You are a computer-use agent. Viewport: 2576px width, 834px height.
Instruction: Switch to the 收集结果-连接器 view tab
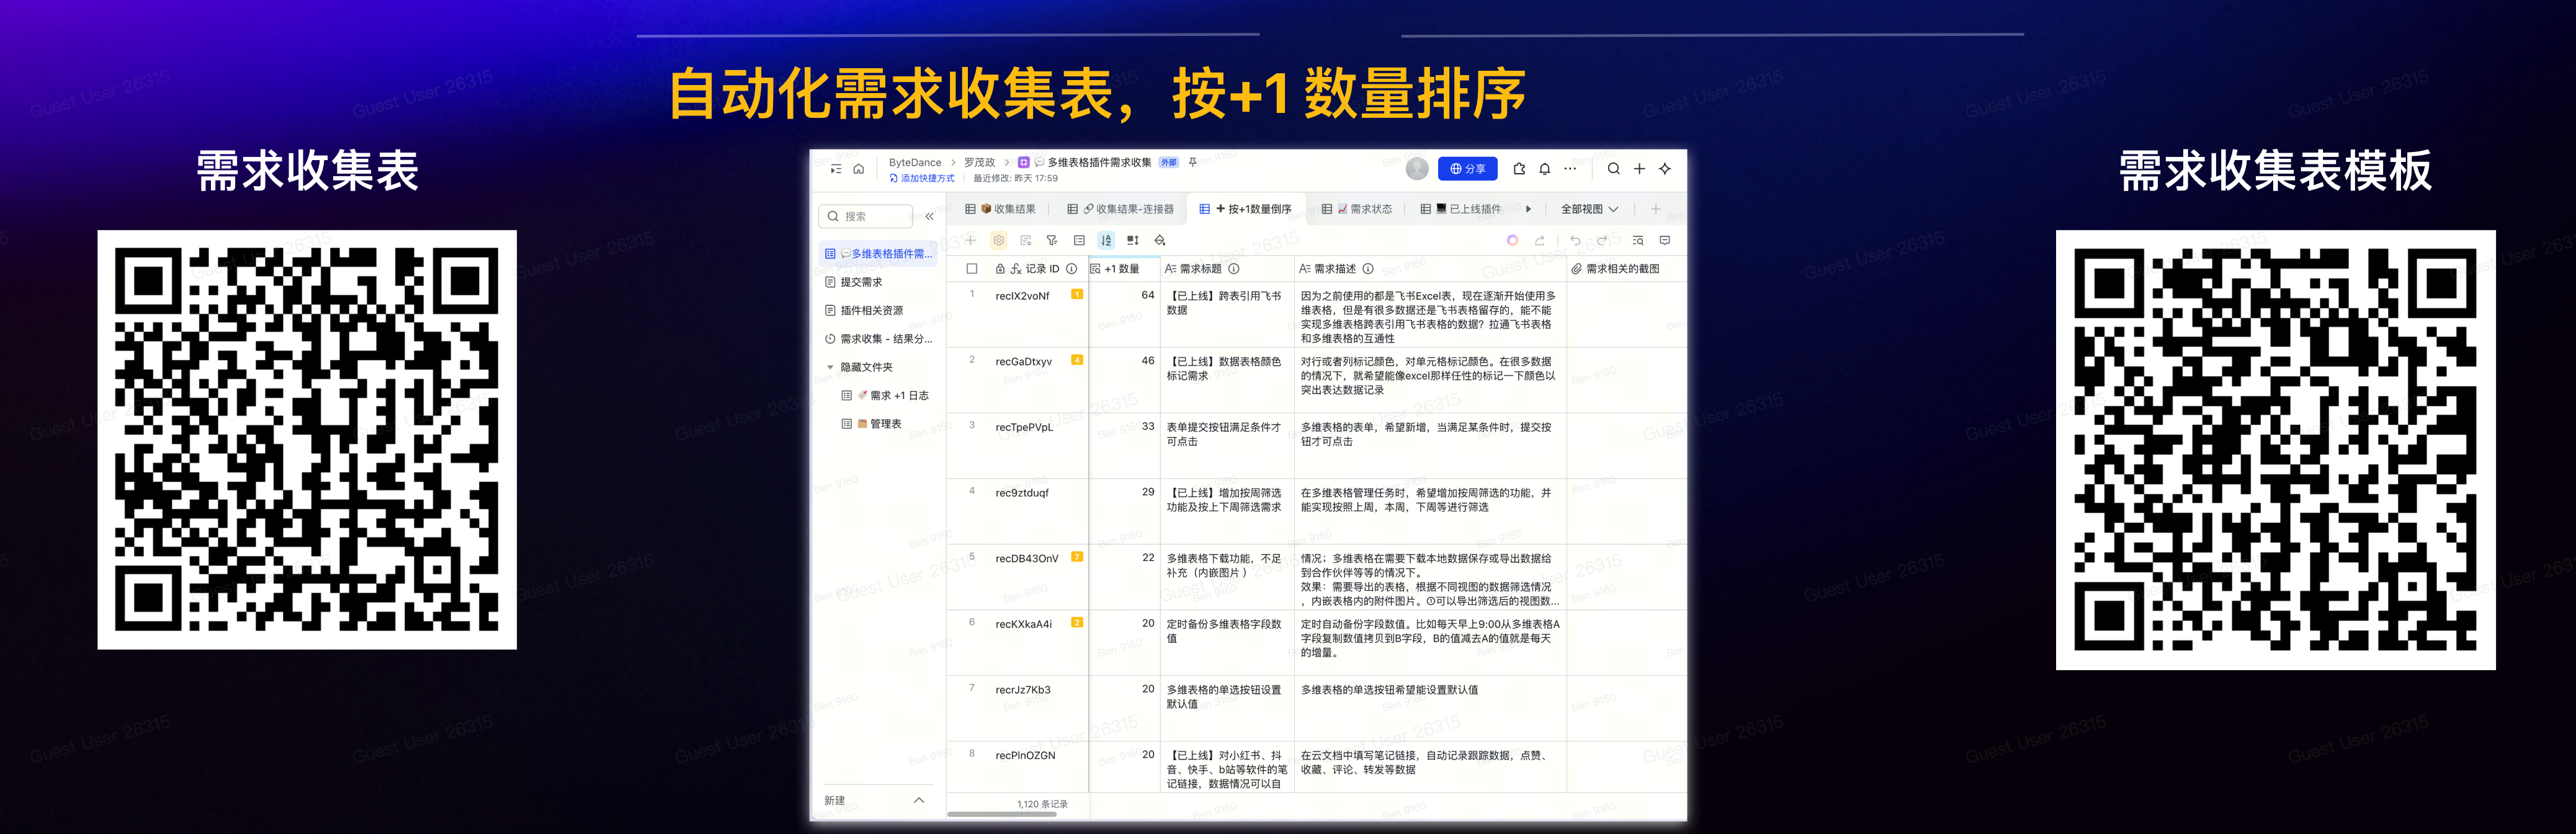tap(1121, 209)
